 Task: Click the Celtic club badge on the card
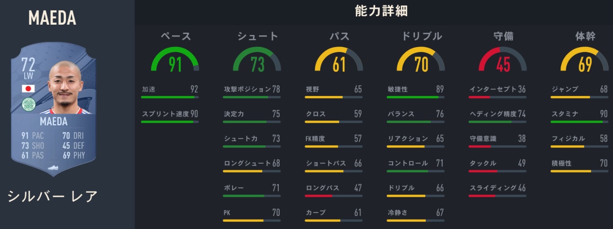point(28,104)
